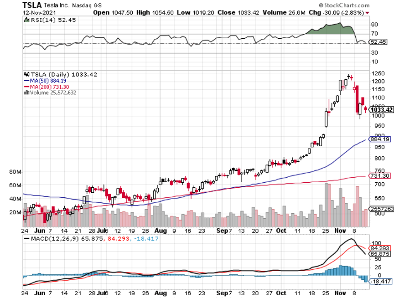
Task: Click the red down-triangle beside Chg
Action: (x=380, y=13)
